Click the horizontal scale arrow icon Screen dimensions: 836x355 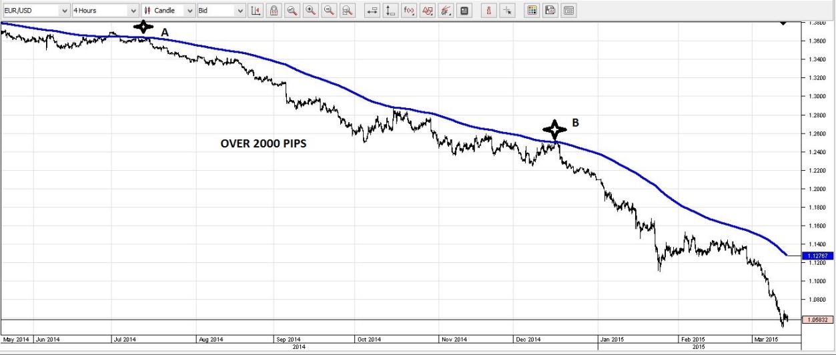click(373, 11)
